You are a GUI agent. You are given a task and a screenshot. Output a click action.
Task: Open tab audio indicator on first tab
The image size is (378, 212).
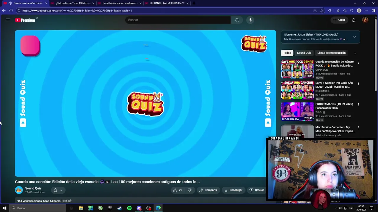tap(10, 3)
